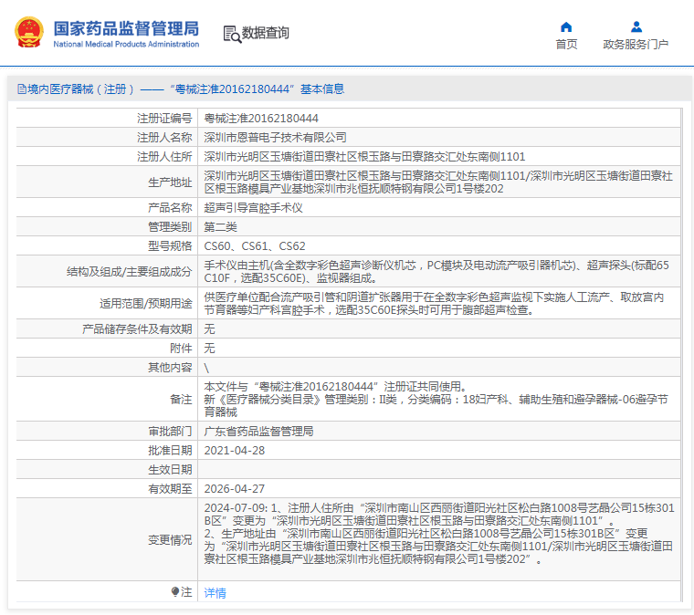The height and width of the screenshot is (615, 694).
Task: Select model spec CS60、CS61、CS62
Action: click(255, 245)
